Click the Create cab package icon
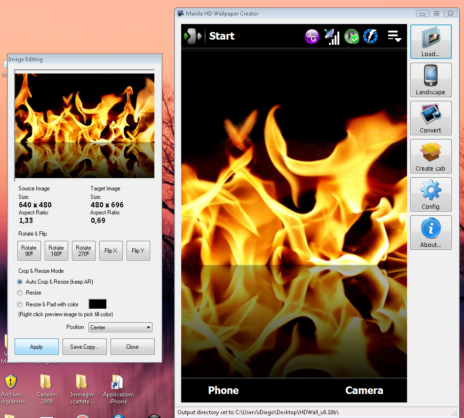 (431, 156)
